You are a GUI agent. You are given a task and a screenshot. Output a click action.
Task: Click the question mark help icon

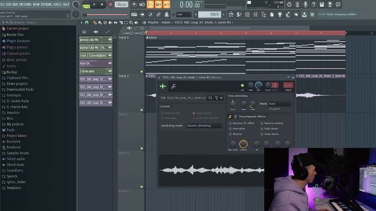point(313,4)
